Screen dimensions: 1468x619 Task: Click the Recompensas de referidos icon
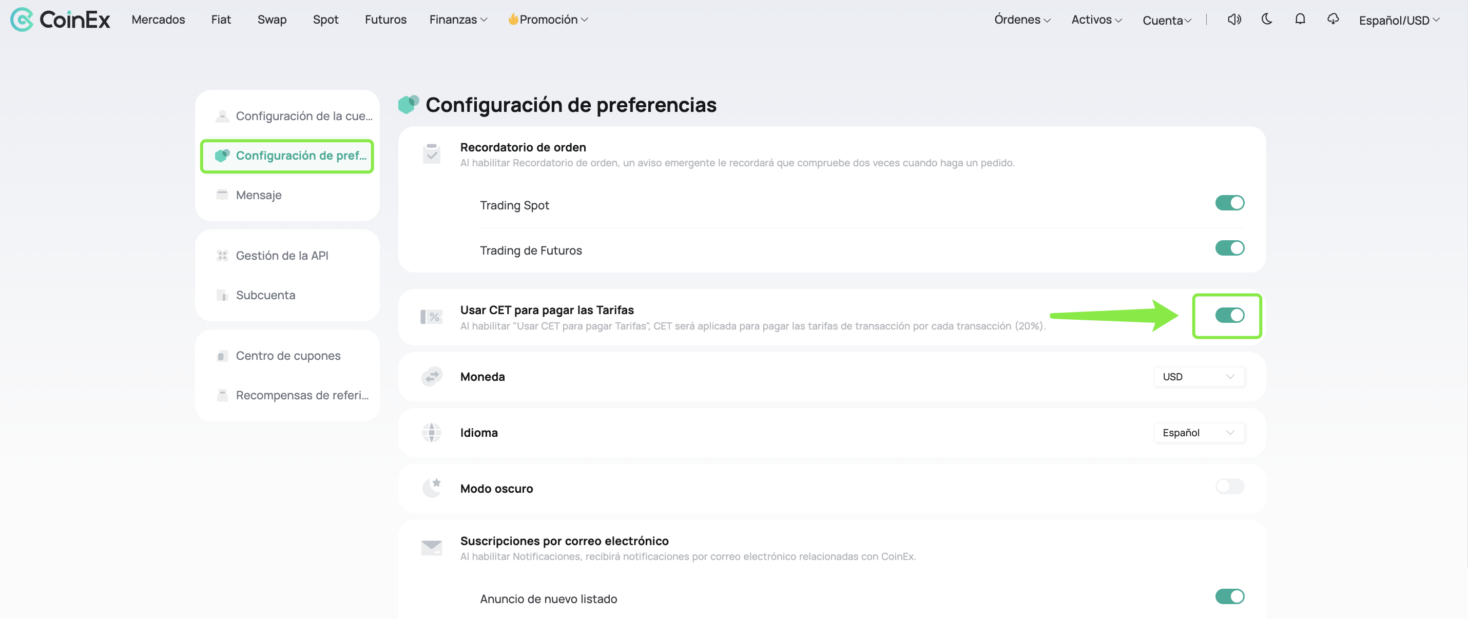tap(222, 395)
